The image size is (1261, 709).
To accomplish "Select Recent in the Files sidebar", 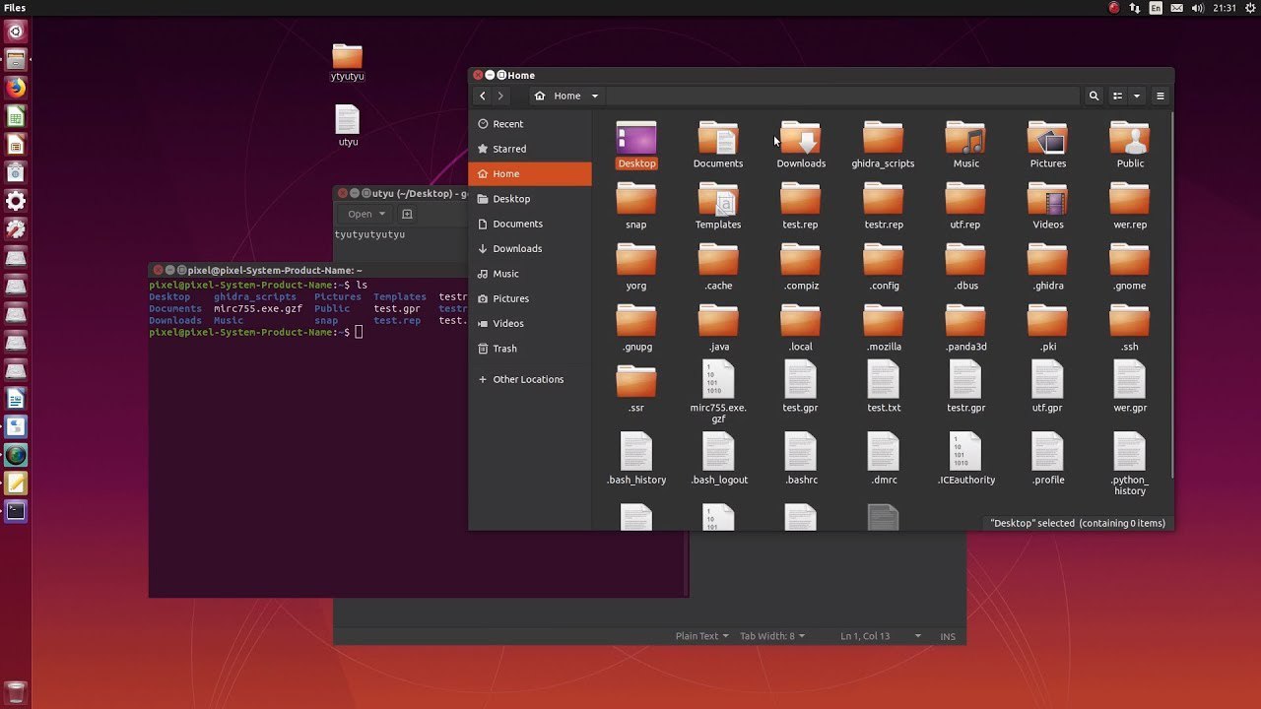I will (530, 124).
